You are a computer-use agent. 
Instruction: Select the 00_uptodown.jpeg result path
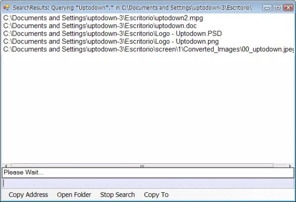[x=149, y=49]
